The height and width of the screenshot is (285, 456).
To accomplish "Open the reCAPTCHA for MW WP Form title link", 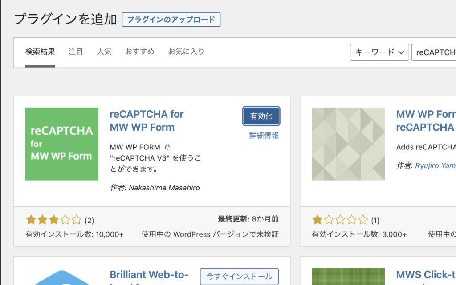I will (147, 121).
